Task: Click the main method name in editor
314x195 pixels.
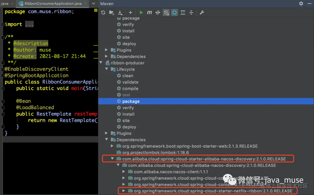Action: 77,88
